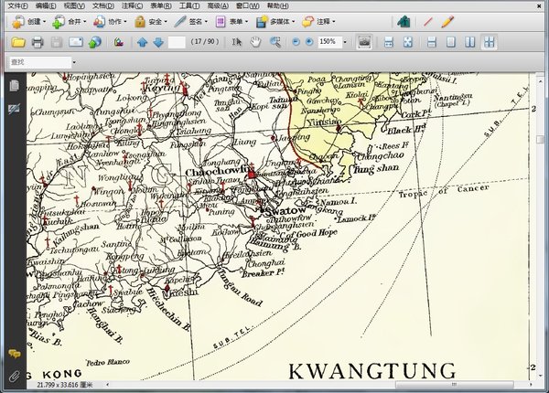This screenshot has width=549, height=393.
Task: Click the 签名 pen icon
Action: pos(180,22)
